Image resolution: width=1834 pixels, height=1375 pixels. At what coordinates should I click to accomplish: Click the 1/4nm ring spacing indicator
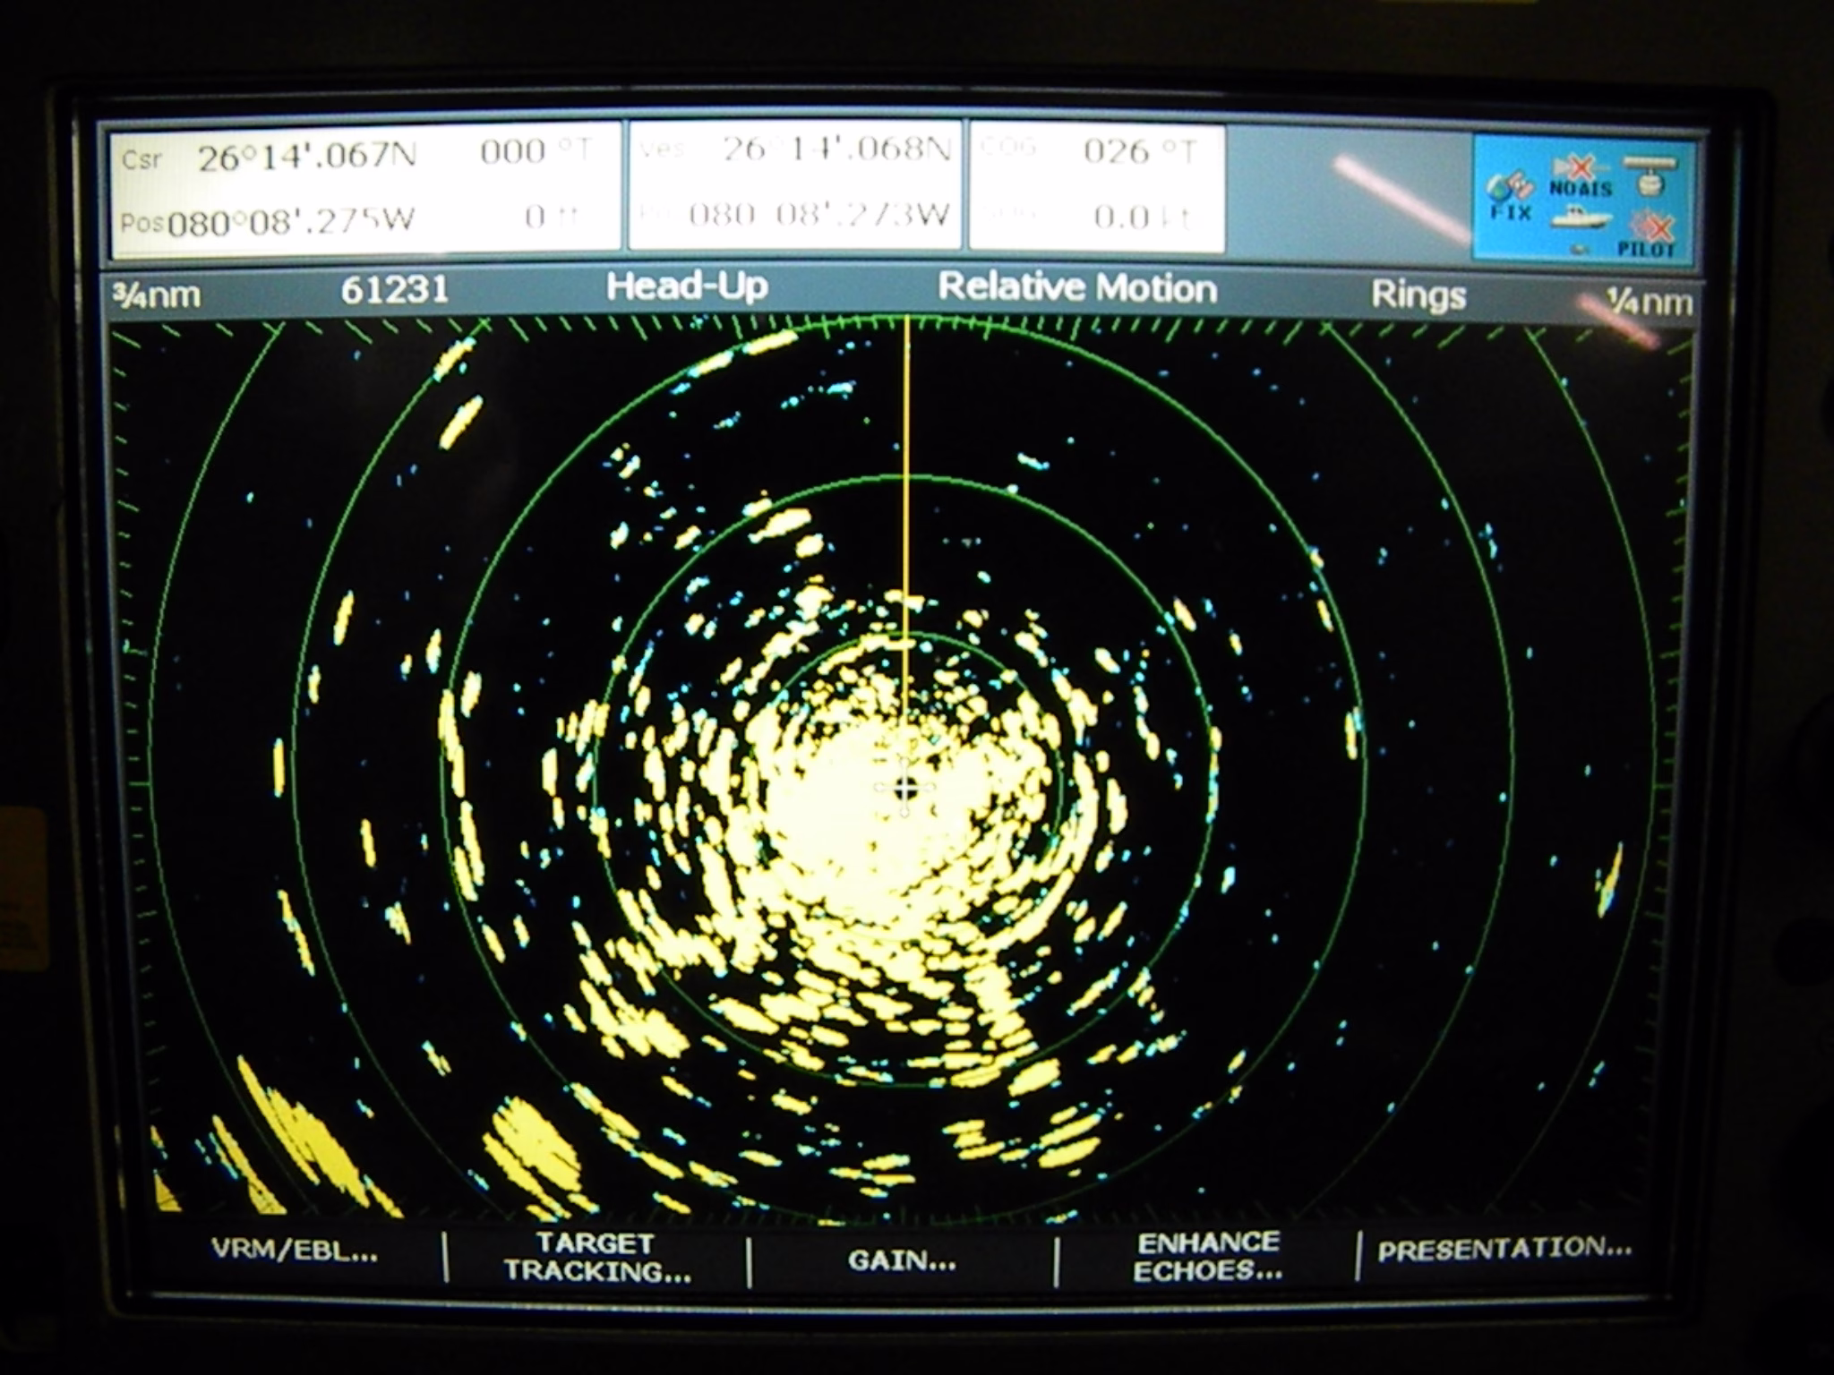tap(1649, 302)
